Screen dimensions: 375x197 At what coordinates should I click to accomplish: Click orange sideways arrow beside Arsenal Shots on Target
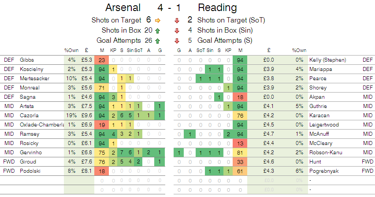158,21
